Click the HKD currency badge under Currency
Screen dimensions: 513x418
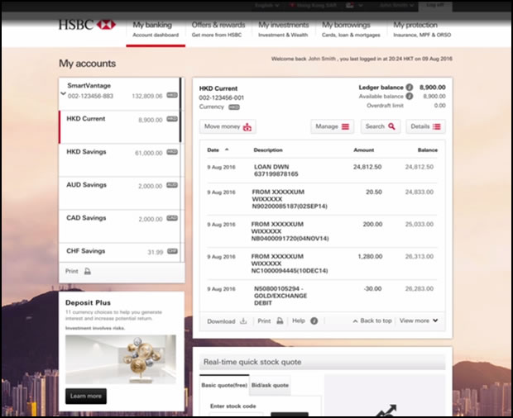click(234, 107)
